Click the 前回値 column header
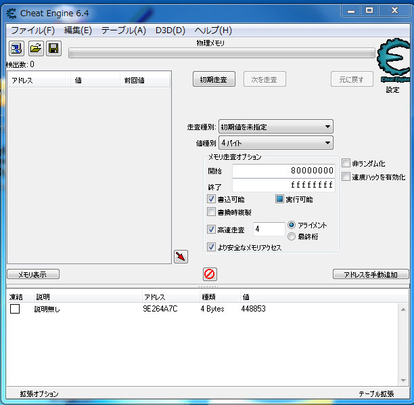 [145, 80]
